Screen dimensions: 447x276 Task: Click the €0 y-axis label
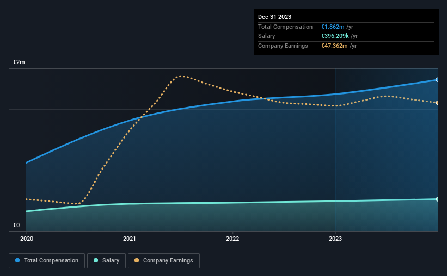tap(16, 225)
